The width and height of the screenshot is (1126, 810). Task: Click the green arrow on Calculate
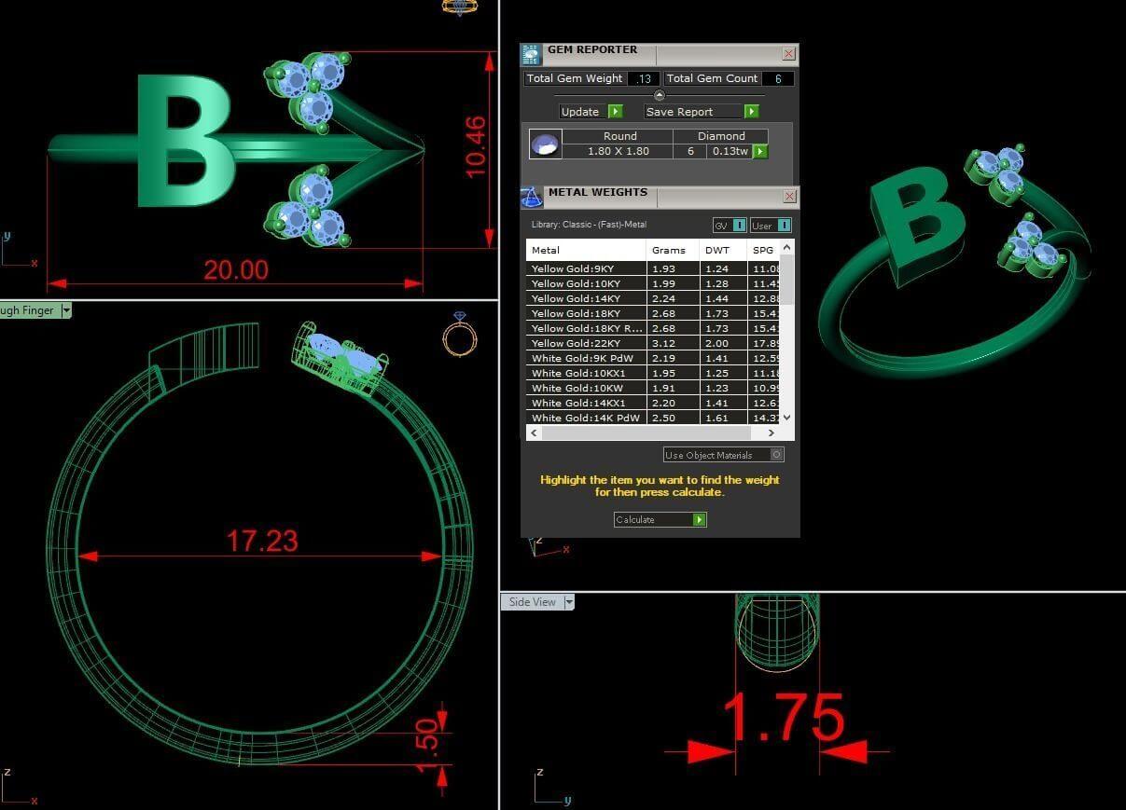699,520
